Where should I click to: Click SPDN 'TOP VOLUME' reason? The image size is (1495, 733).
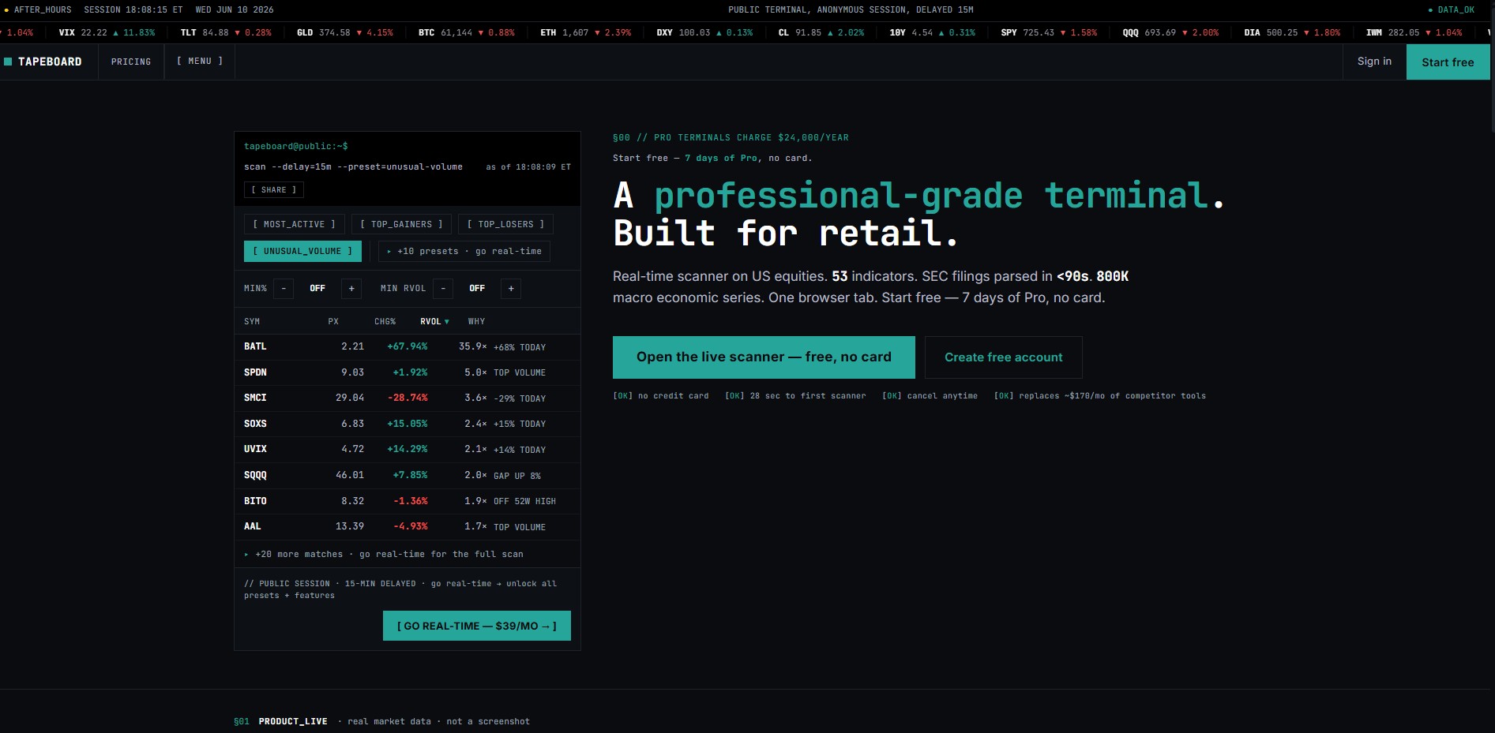[520, 372]
